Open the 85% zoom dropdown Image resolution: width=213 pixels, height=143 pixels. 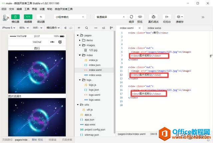pos(24,28)
